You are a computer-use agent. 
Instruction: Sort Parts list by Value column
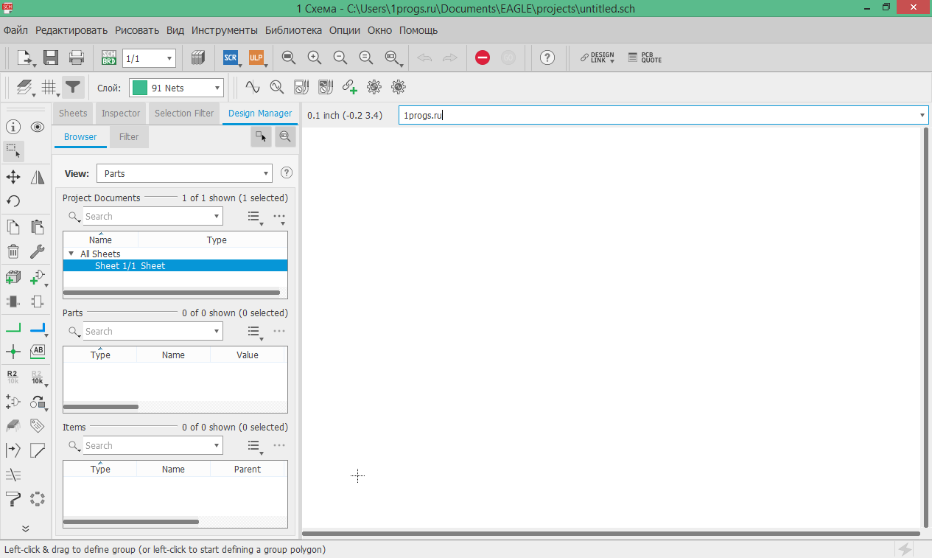click(x=248, y=355)
